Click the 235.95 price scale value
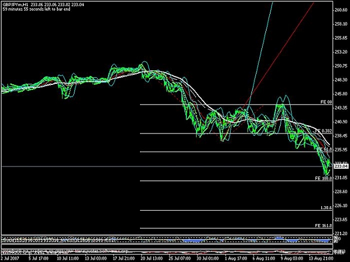This screenshot has width=350, height=262. click(x=341, y=150)
